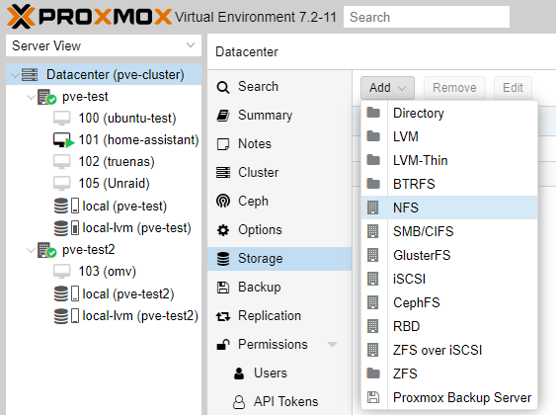Click the Ceph logo icon
Viewport: 556px width, 415px height.
coord(223,202)
